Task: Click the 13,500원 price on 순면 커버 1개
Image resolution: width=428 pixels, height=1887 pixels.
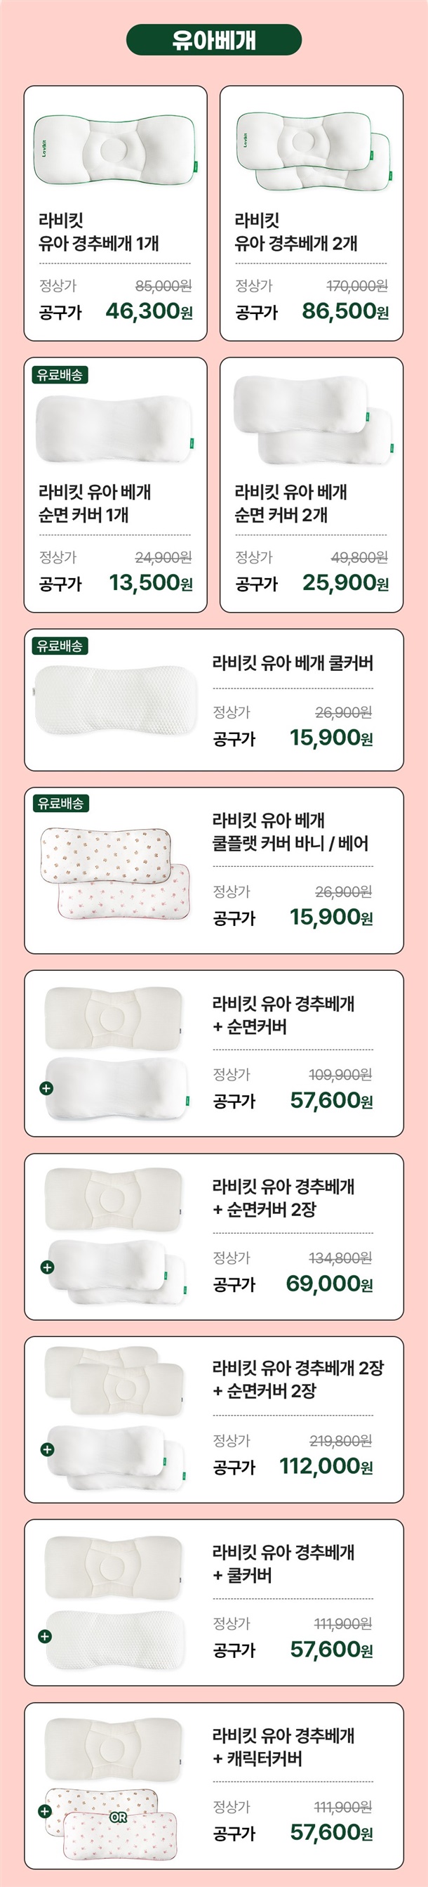Action: click(151, 583)
